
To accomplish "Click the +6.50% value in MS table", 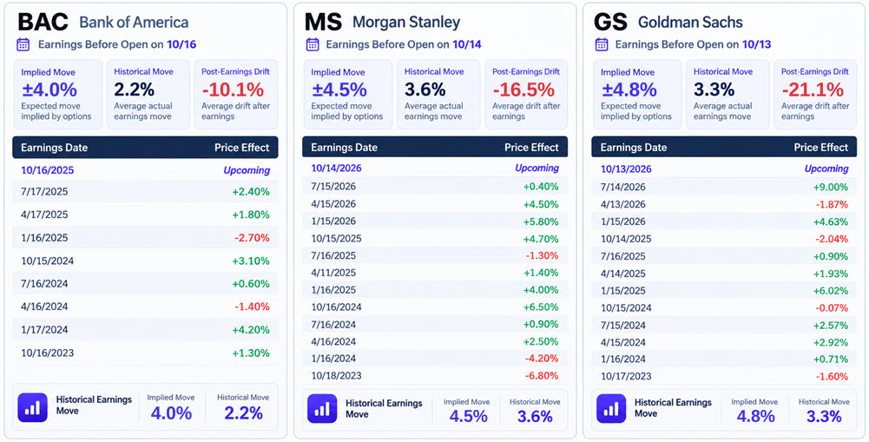I will 541,307.
